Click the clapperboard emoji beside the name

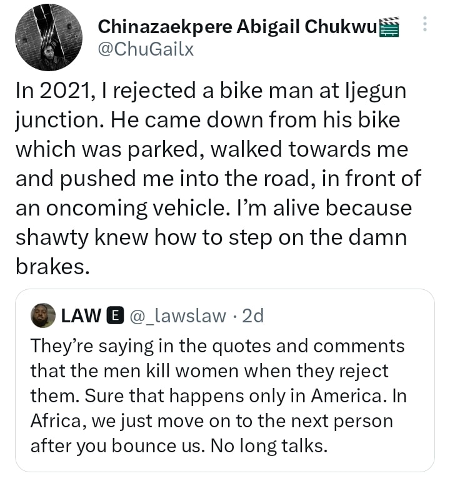[390, 27]
